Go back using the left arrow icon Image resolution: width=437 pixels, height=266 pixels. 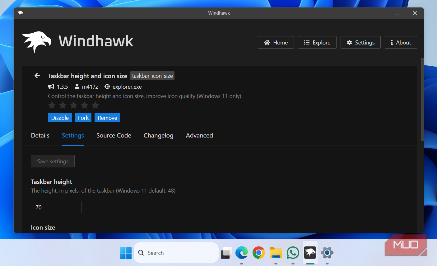[37, 76]
